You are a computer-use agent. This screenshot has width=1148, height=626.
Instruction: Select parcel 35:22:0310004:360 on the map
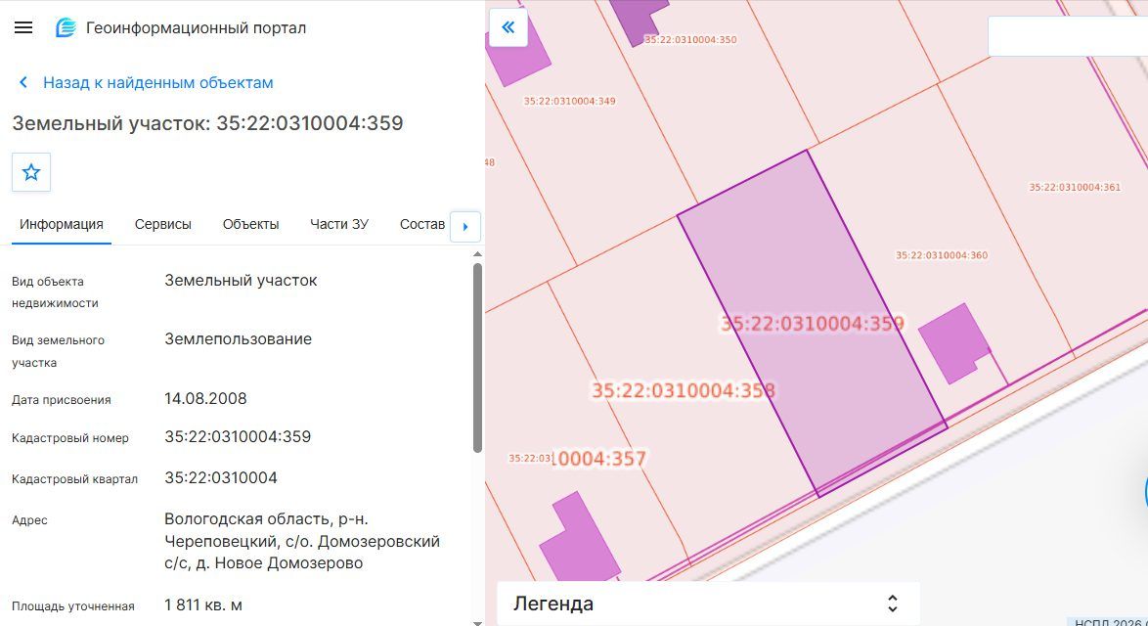pos(942,254)
